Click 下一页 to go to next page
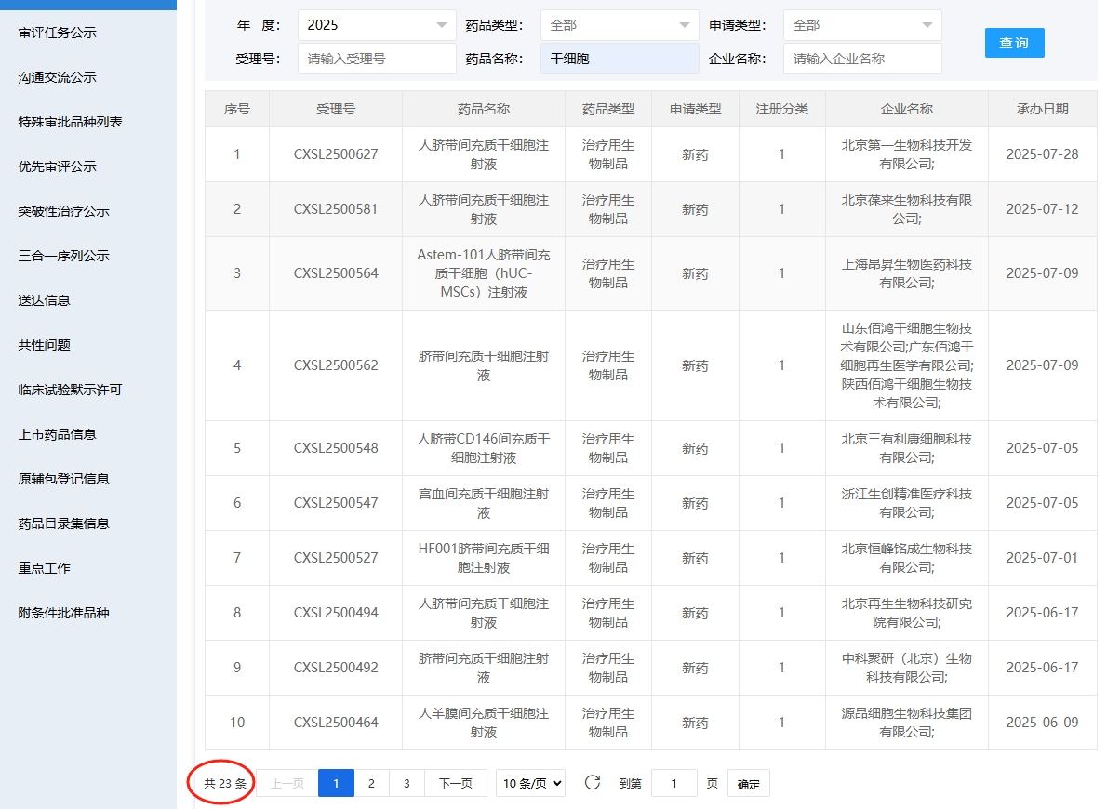Screen dimensions: 1107x809 [455, 784]
